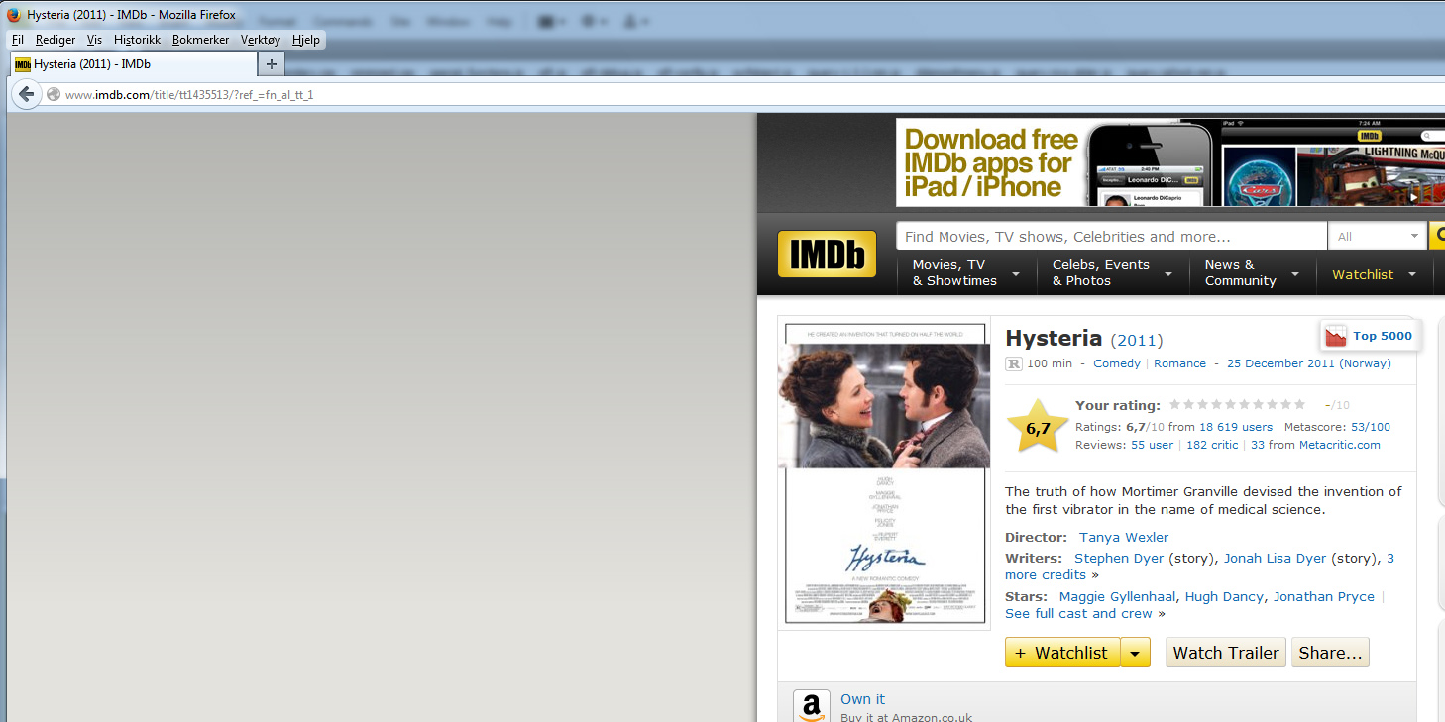This screenshot has height=722, width=1445.
Task: Click the Romance genre link
Action: click(x=1179, y=363)
